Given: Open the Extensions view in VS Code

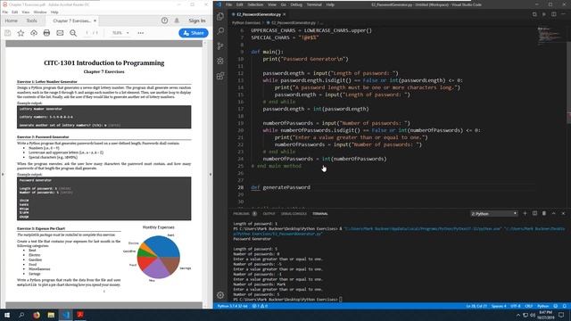Looking at the screenshot, I should (x=220, y=76).
